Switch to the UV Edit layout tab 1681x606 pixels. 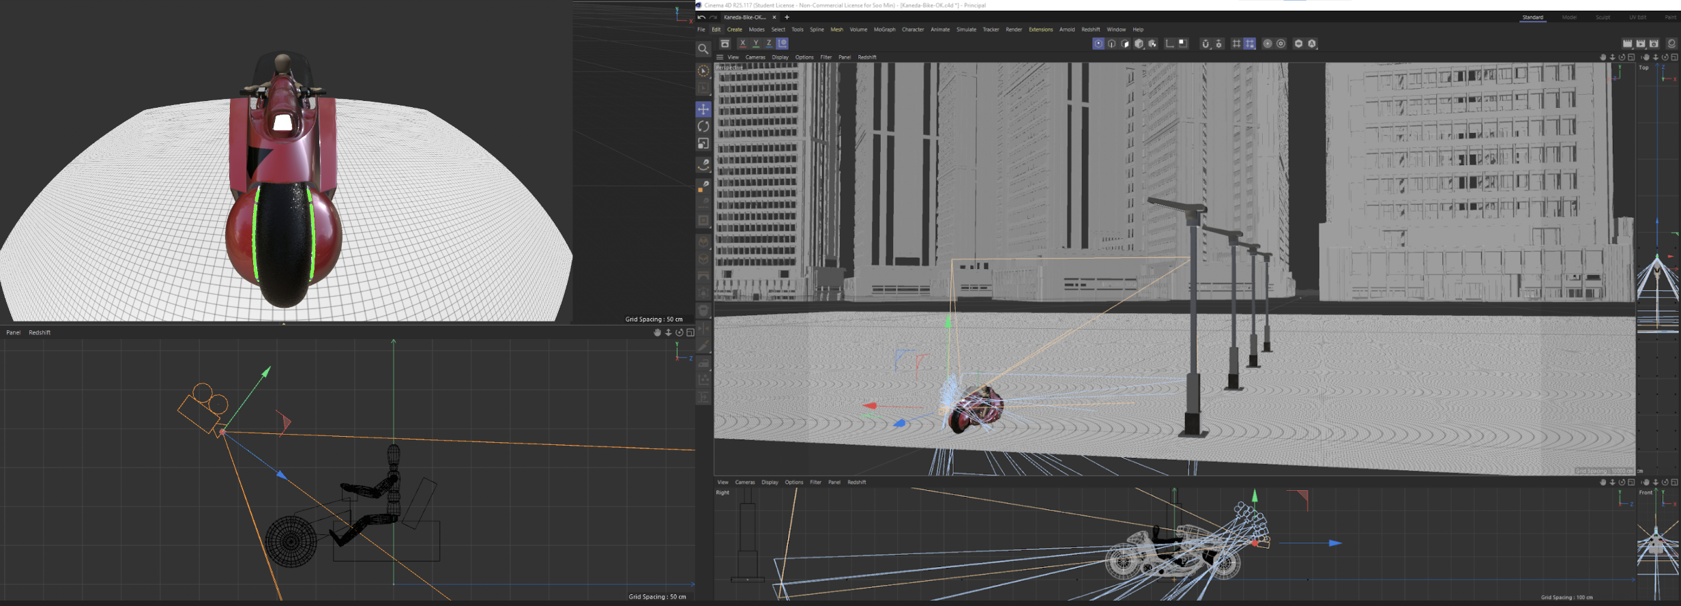pos(1637,17)
